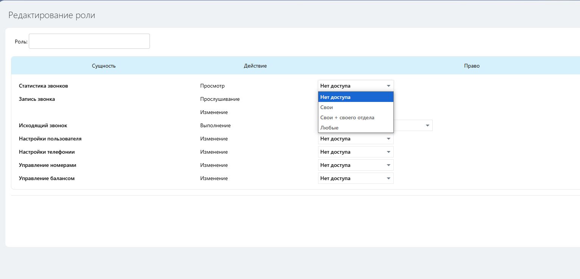This screenshot has height=279, width=580.
Task: Click the Право column header
Action: (472, 66)
